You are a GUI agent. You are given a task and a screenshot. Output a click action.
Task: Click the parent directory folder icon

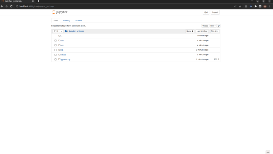point(59,36)
